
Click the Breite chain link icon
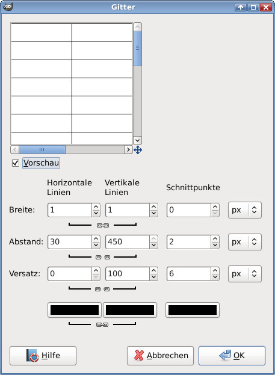(x=103, y=225)
